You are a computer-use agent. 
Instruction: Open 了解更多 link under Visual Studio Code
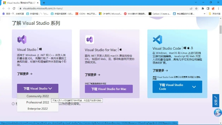[x=160, y=71]
